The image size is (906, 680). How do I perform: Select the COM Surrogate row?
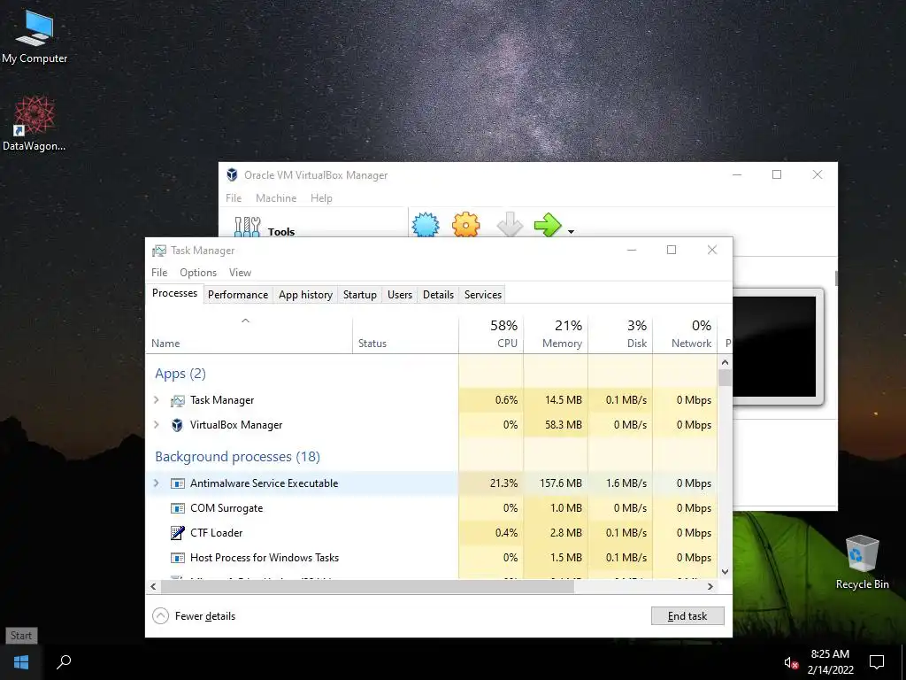point(432,508)
